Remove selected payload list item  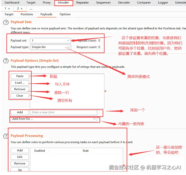point(20,89)
